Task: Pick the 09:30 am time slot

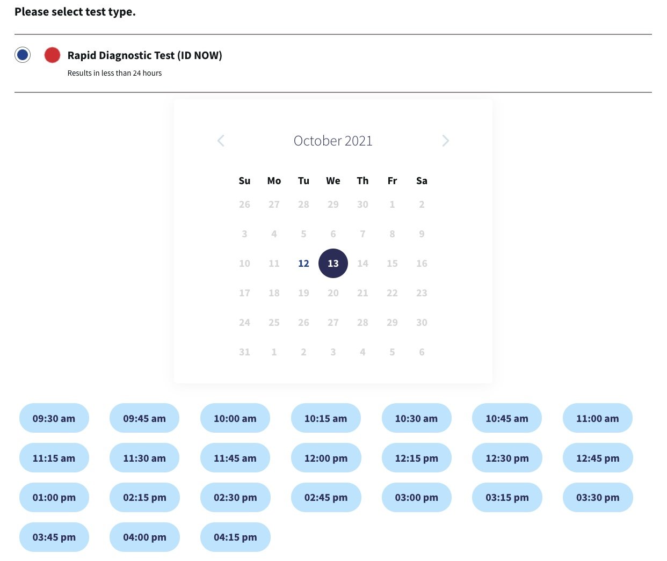Action: click(x=54, y=418)
